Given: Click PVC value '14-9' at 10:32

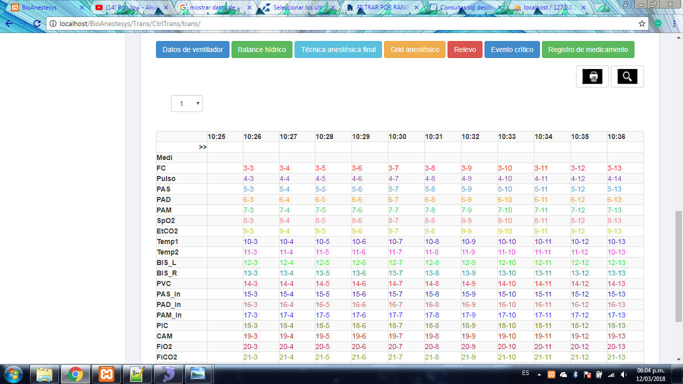Looking at the screenshot, I should click(468, 283).
